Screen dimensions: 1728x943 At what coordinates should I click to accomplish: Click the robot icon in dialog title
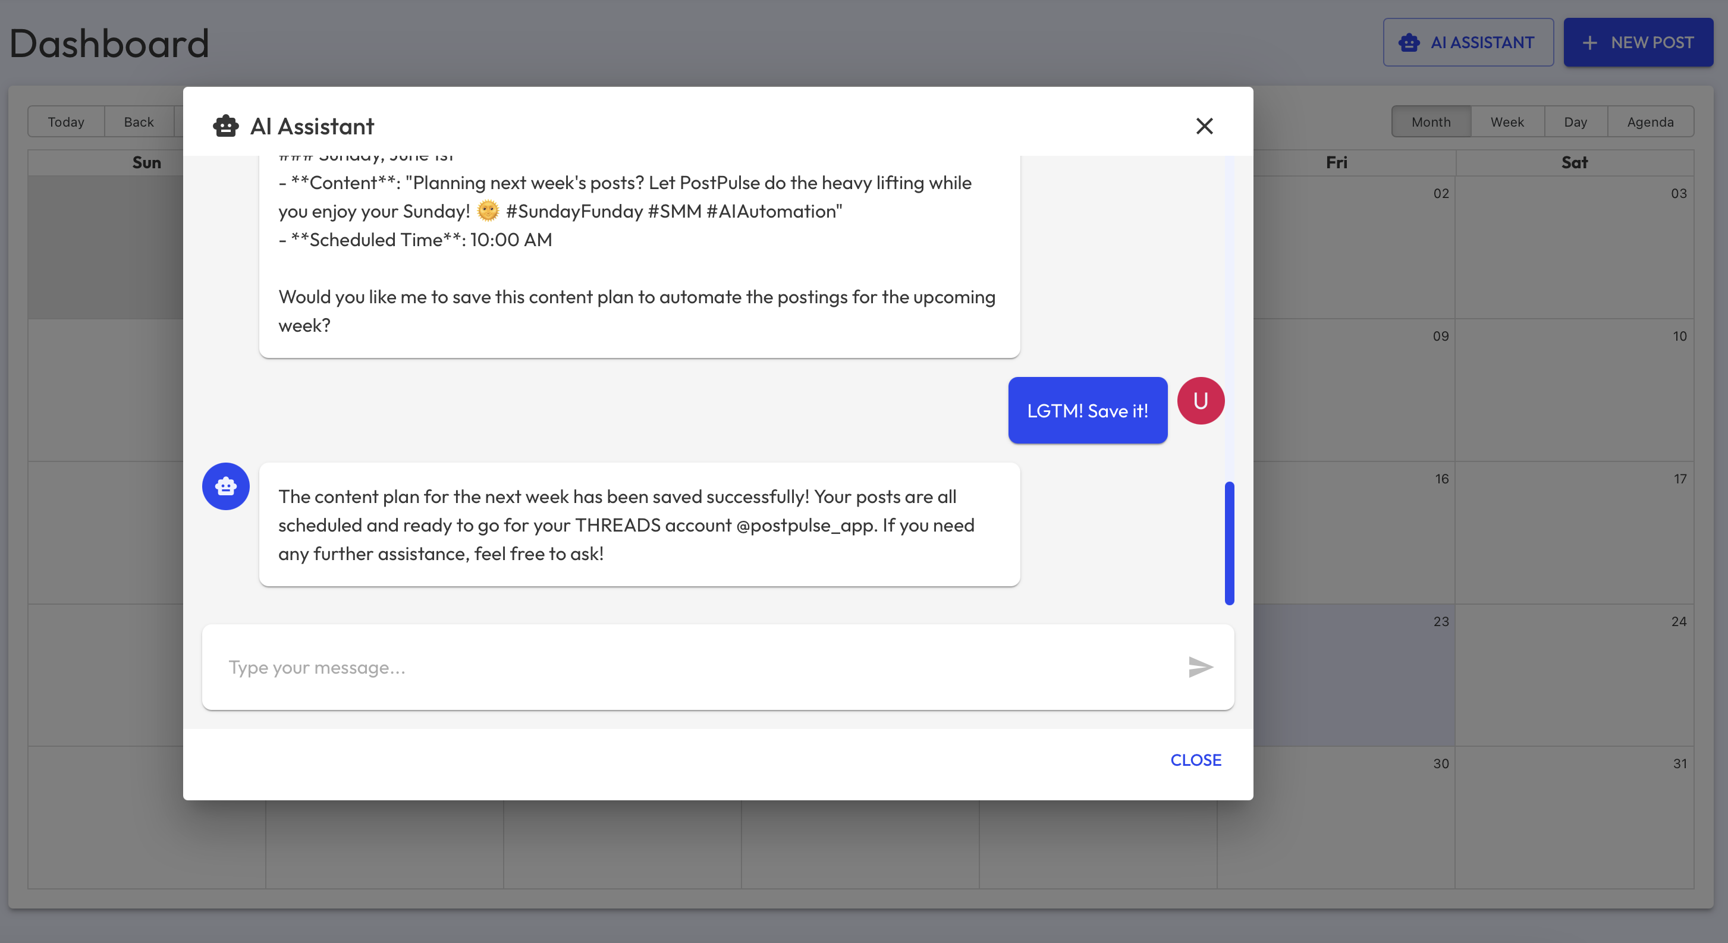coord(225,126)
